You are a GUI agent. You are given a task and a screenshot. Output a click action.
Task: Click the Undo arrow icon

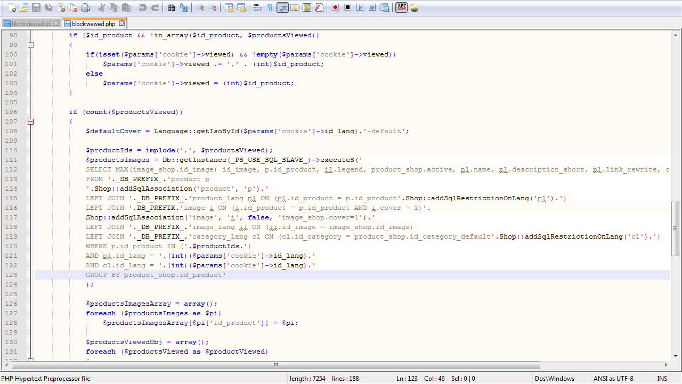point(142,7)
